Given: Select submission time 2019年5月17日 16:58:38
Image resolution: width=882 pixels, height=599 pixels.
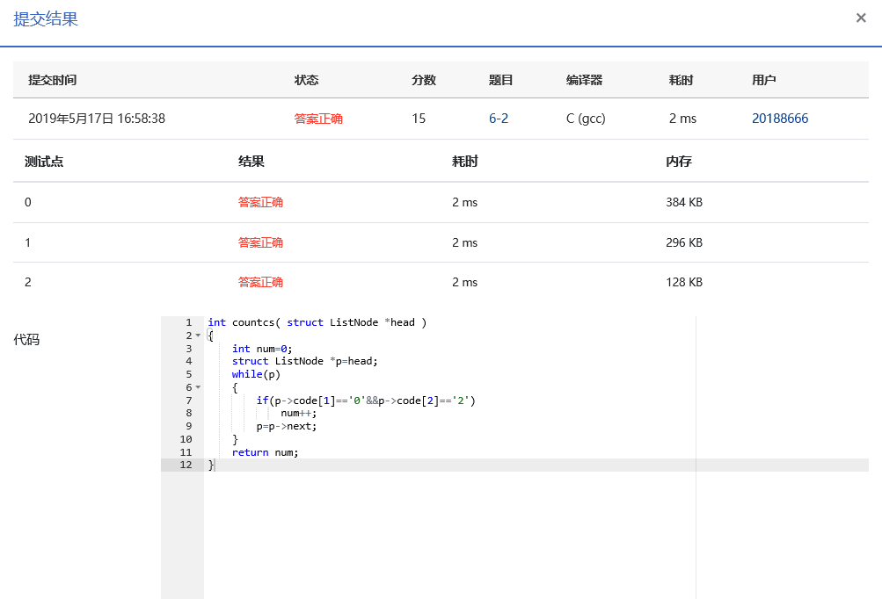Looking at the screenshot, I should [97, 119].
